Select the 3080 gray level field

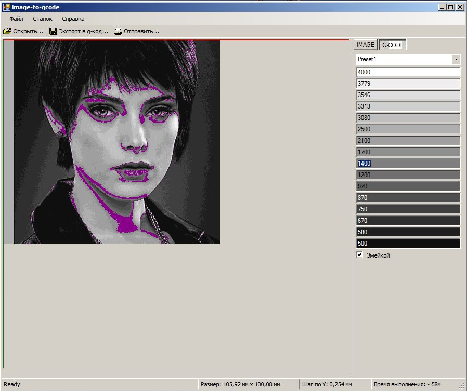(x=408, y=118)
